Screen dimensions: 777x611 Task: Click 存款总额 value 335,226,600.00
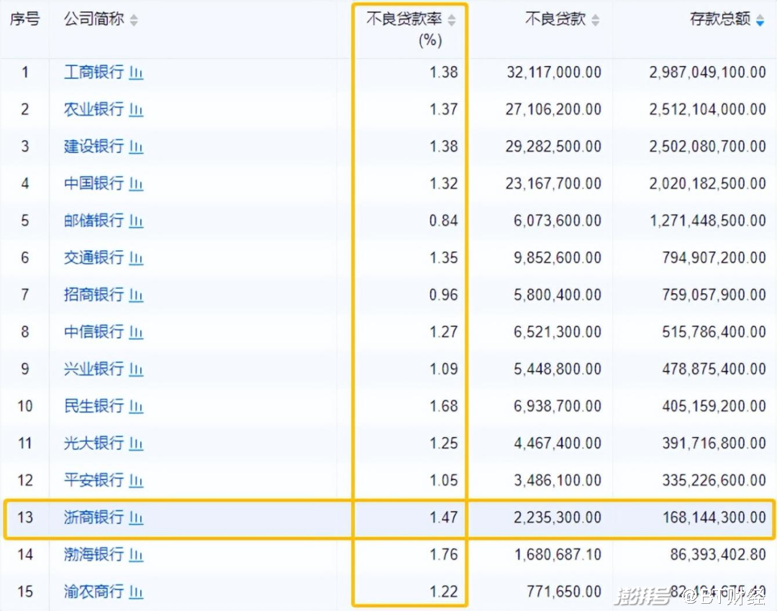coord(714,480)
